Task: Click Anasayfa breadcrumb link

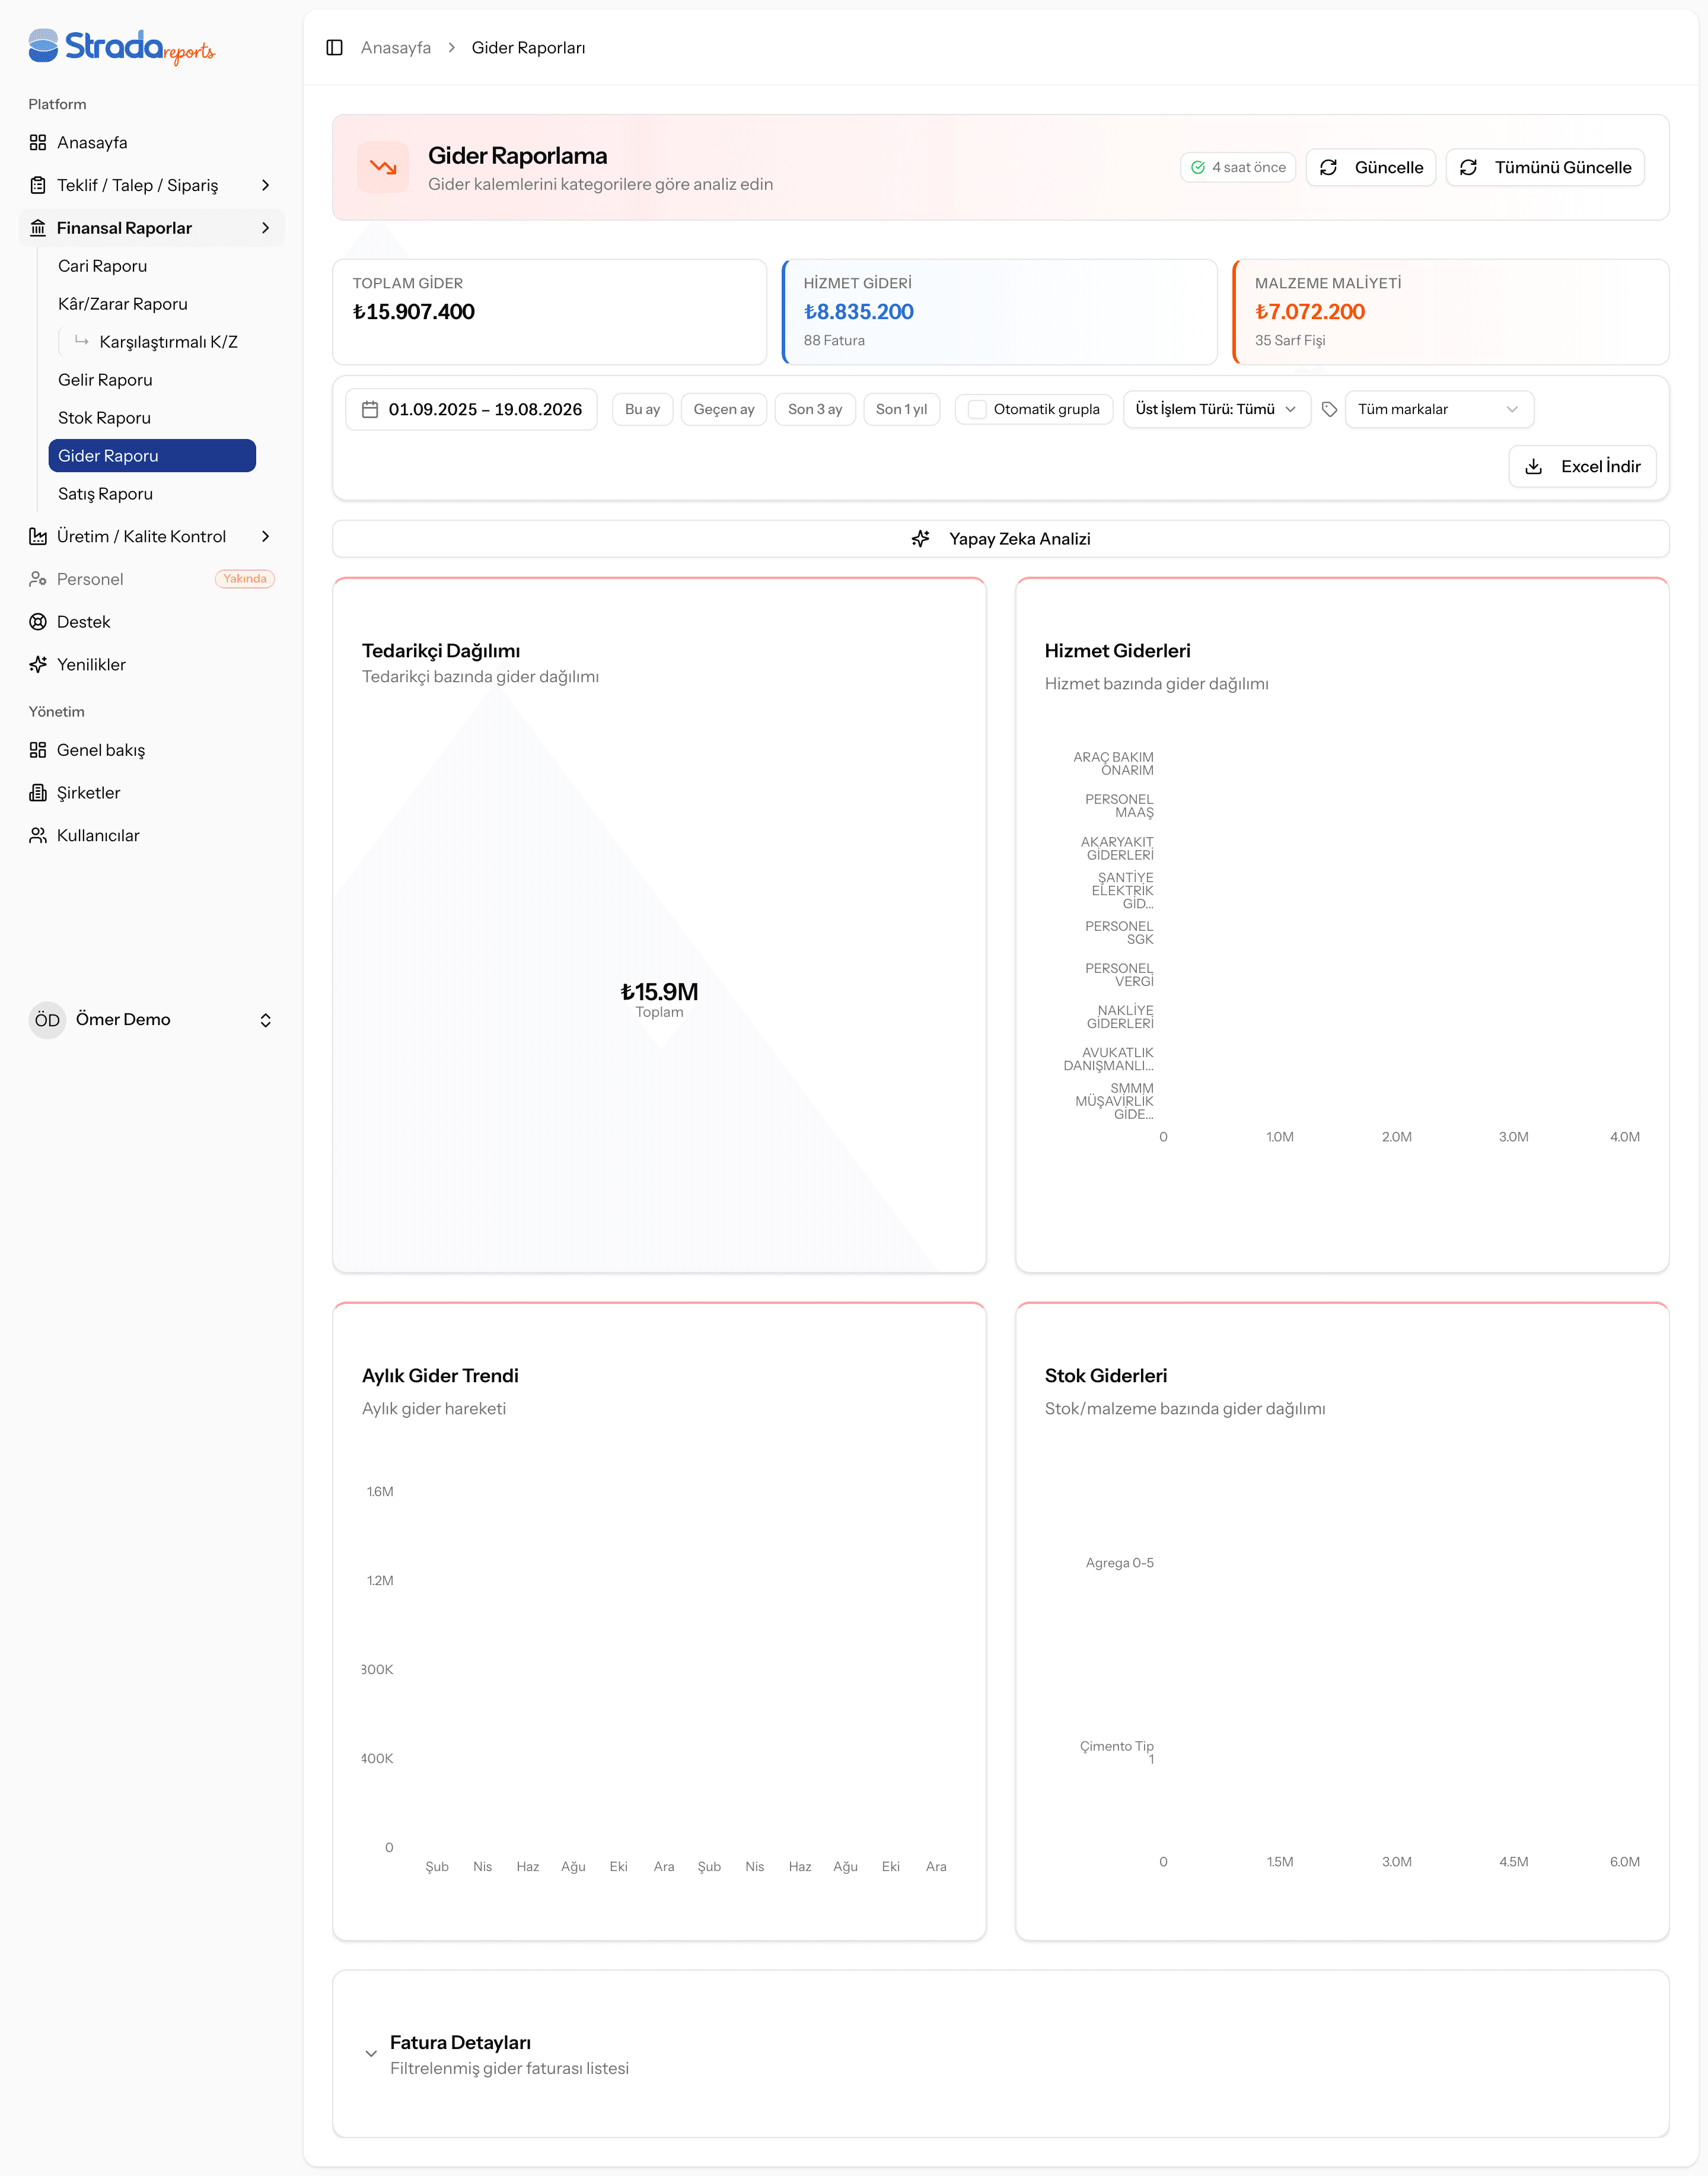Action: (x=396, y=48)
